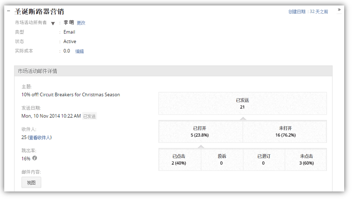Select the 未打开 16 (76.2%) box
The height and width of the screenshot is (199, 353).
click(x=285, y=132)
